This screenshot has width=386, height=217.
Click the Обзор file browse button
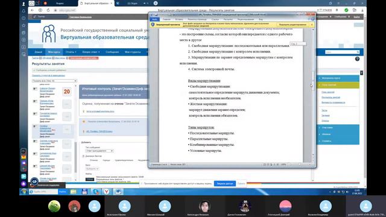point(90,179)
